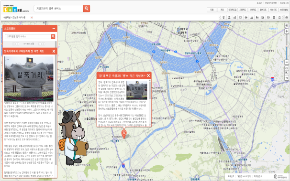
Task: Click the current location target icon
Action: pos(287,25)
